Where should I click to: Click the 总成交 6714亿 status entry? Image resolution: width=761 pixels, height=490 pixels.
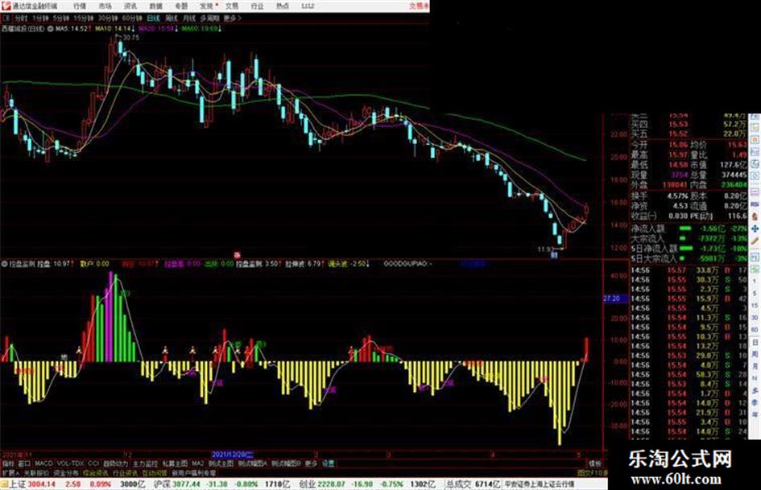point(474,484)
